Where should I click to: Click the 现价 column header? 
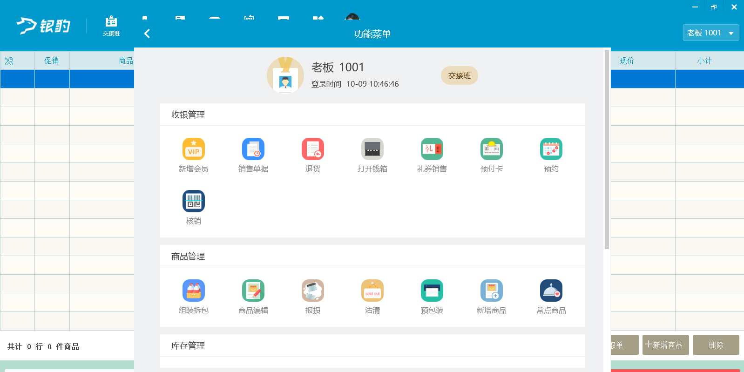pos(627,61)
